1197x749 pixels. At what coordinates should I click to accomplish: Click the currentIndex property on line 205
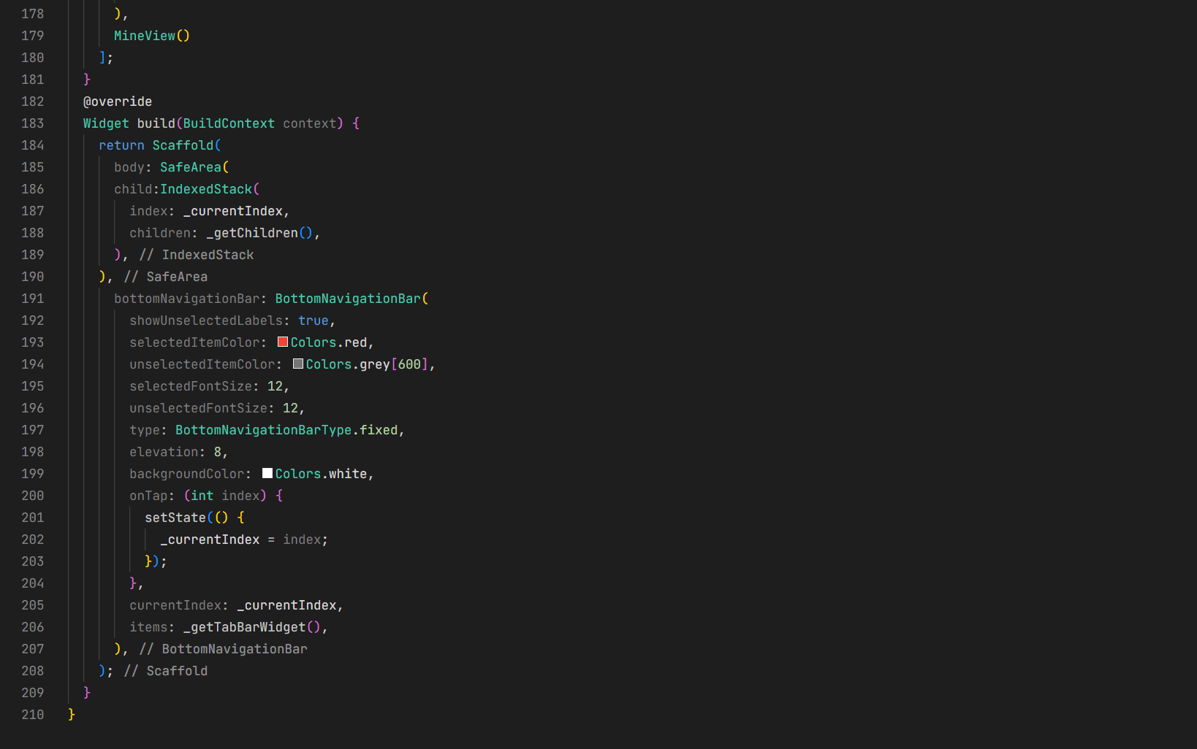(x=175, y=605)
